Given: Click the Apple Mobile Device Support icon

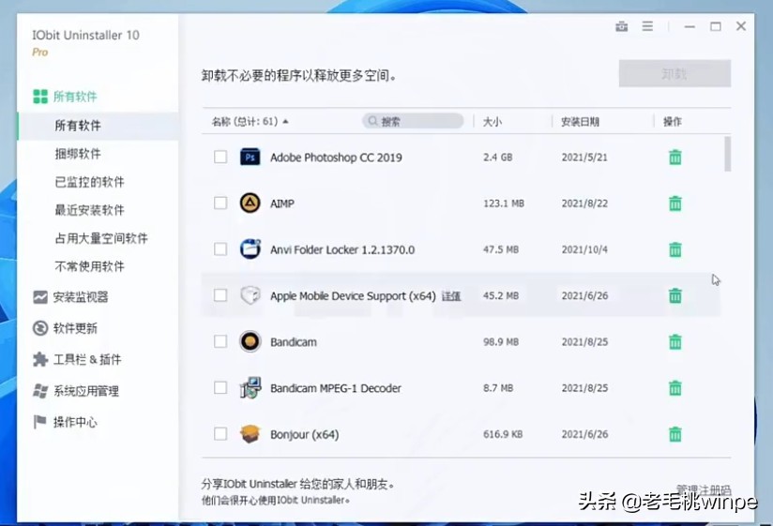Looking at the screenshot, I should tap(250, 295).
